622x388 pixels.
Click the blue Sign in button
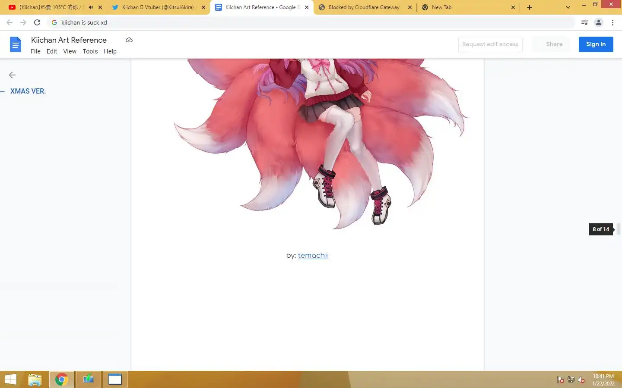tap(596, 44)
